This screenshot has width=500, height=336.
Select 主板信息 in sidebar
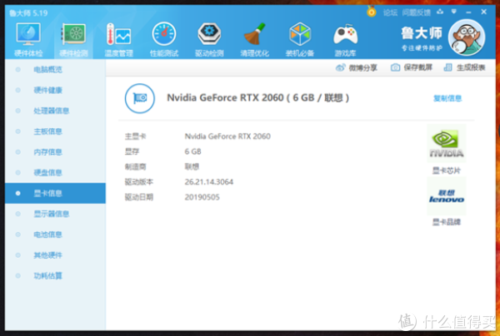point(55,131)
